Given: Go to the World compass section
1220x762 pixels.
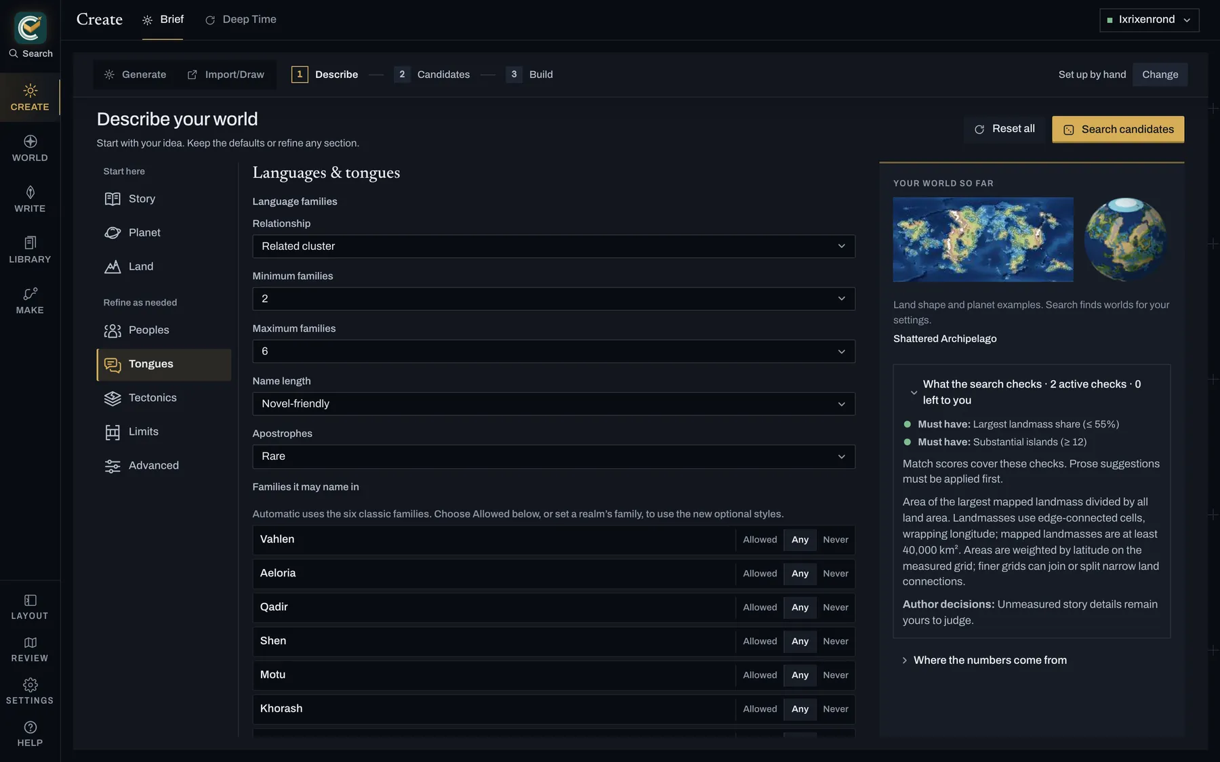Looking at the screenshot, I should (x=30, y=148).
